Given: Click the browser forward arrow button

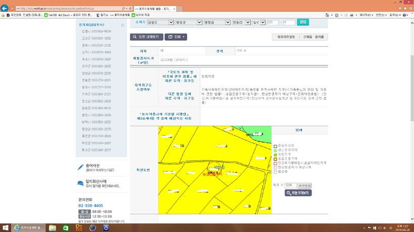Looking at the screenshot, I should [12, 9].
